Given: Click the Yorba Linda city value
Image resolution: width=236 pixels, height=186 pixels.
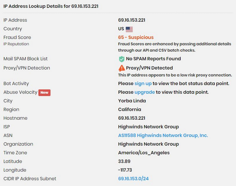Looking at the screenshot, I should (132, 101).
